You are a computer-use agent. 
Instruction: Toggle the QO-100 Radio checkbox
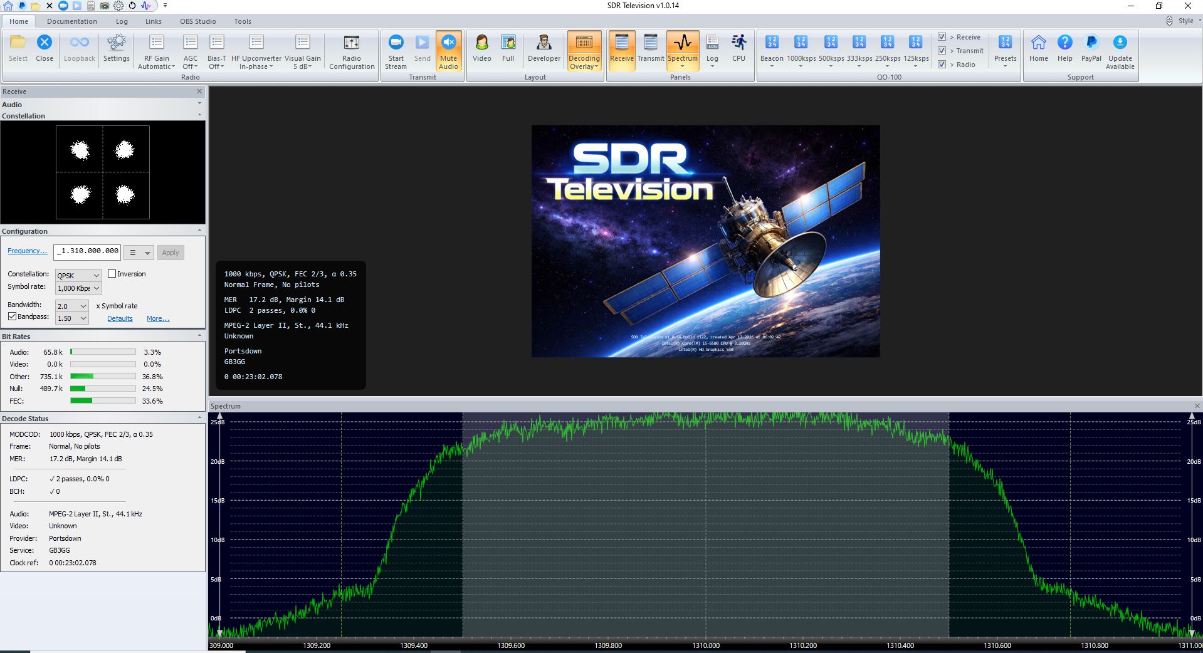(x=942, y=65)
